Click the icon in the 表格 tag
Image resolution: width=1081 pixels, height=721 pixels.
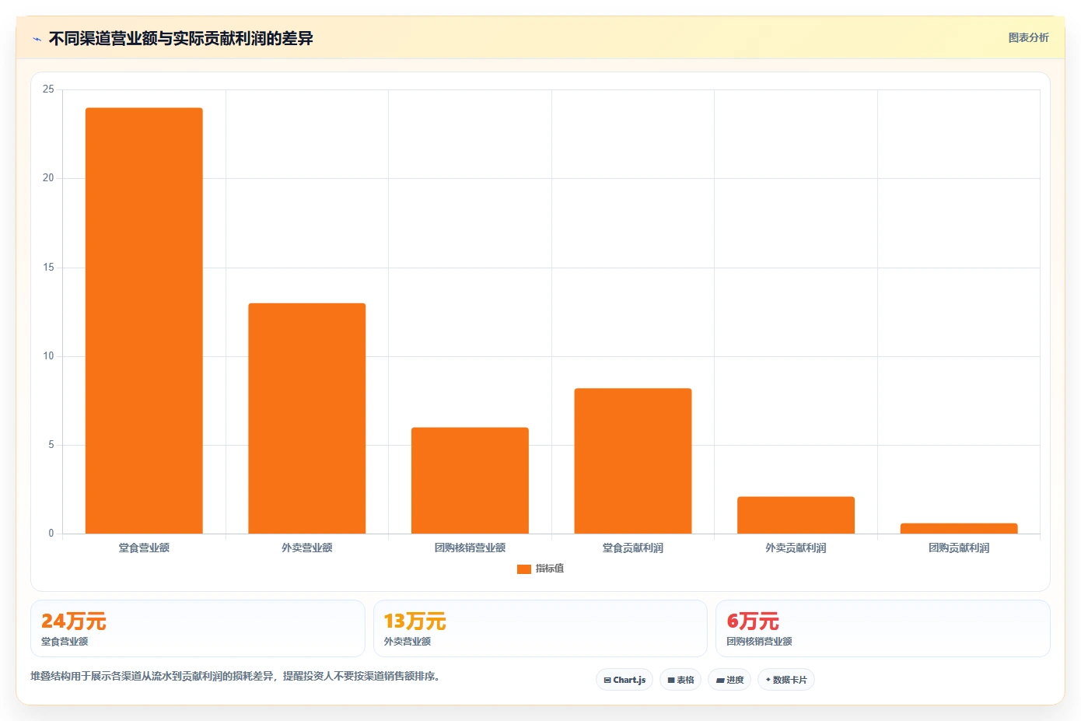point(671,681)
